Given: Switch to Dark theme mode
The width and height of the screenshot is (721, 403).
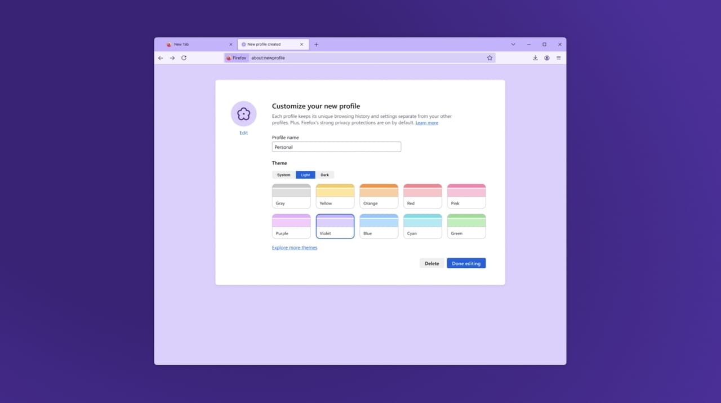Looking at the screenshot, I should click(x=324, y=175).
